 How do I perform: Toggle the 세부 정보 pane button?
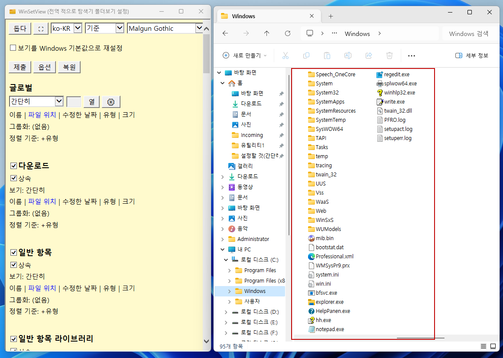pyautogui.click(x=471, y=55)
